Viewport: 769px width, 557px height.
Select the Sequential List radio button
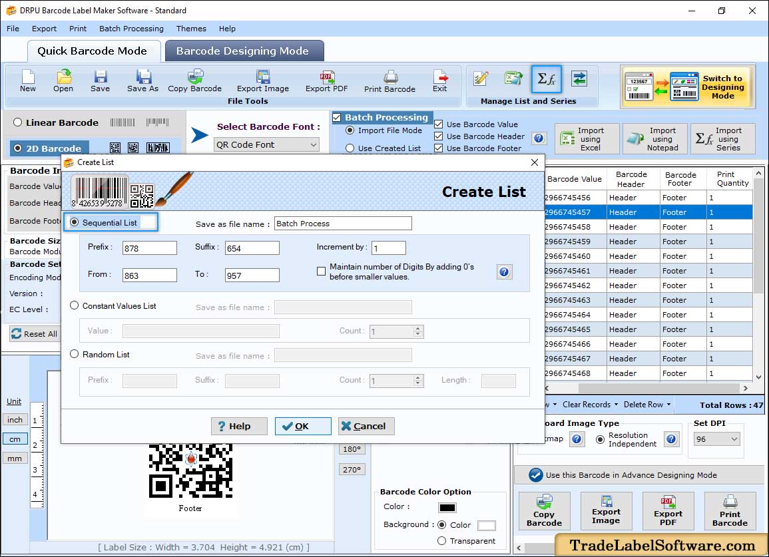(75, 222)
